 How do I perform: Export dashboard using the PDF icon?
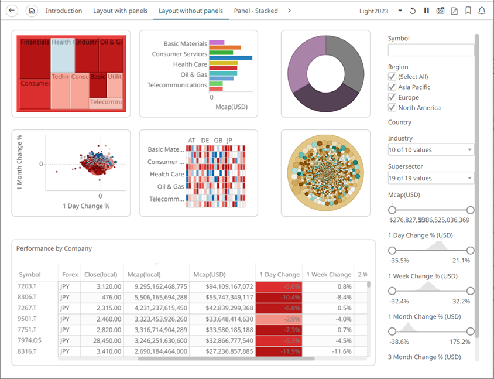(454, 11)
